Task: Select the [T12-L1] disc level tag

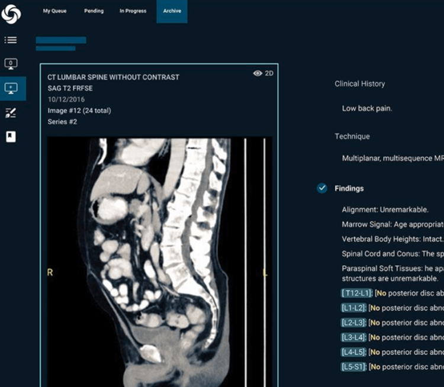Action: point(357,293)
